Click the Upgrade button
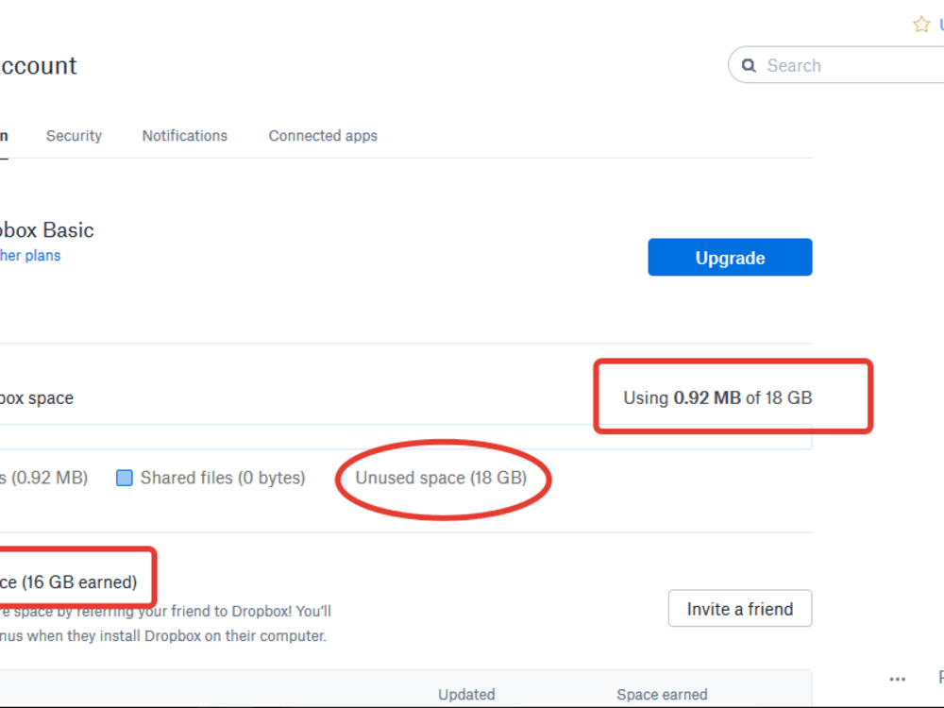The image size is (944, 708). coord(730,257)
